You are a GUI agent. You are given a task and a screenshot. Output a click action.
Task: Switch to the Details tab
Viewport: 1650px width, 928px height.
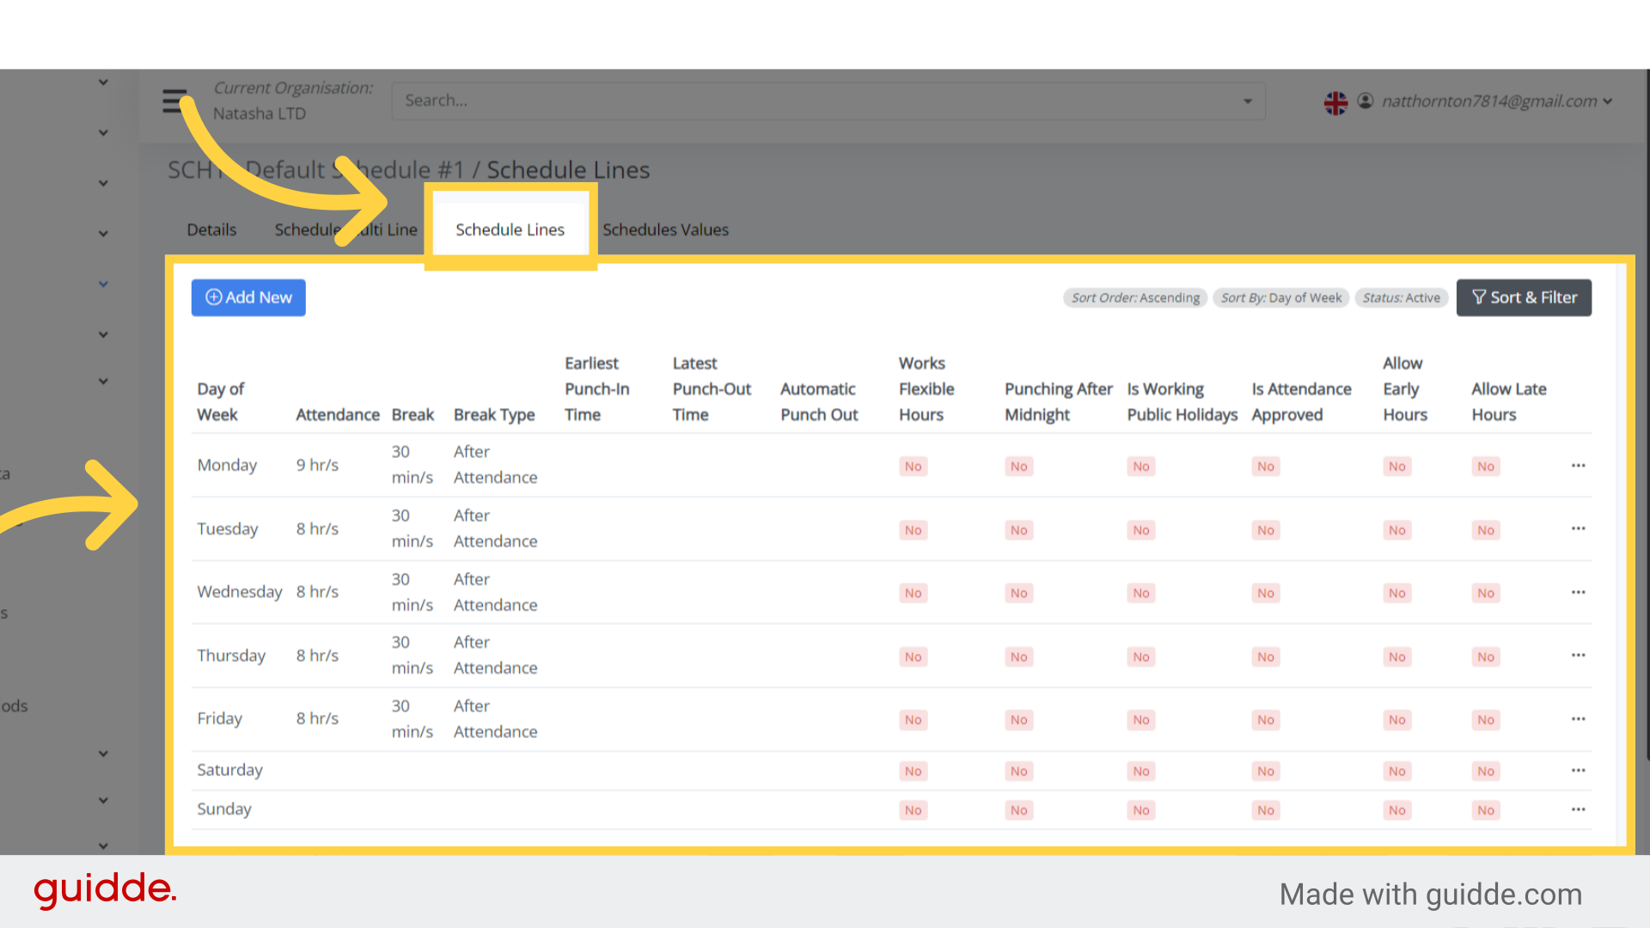click(x=211, y=230)
